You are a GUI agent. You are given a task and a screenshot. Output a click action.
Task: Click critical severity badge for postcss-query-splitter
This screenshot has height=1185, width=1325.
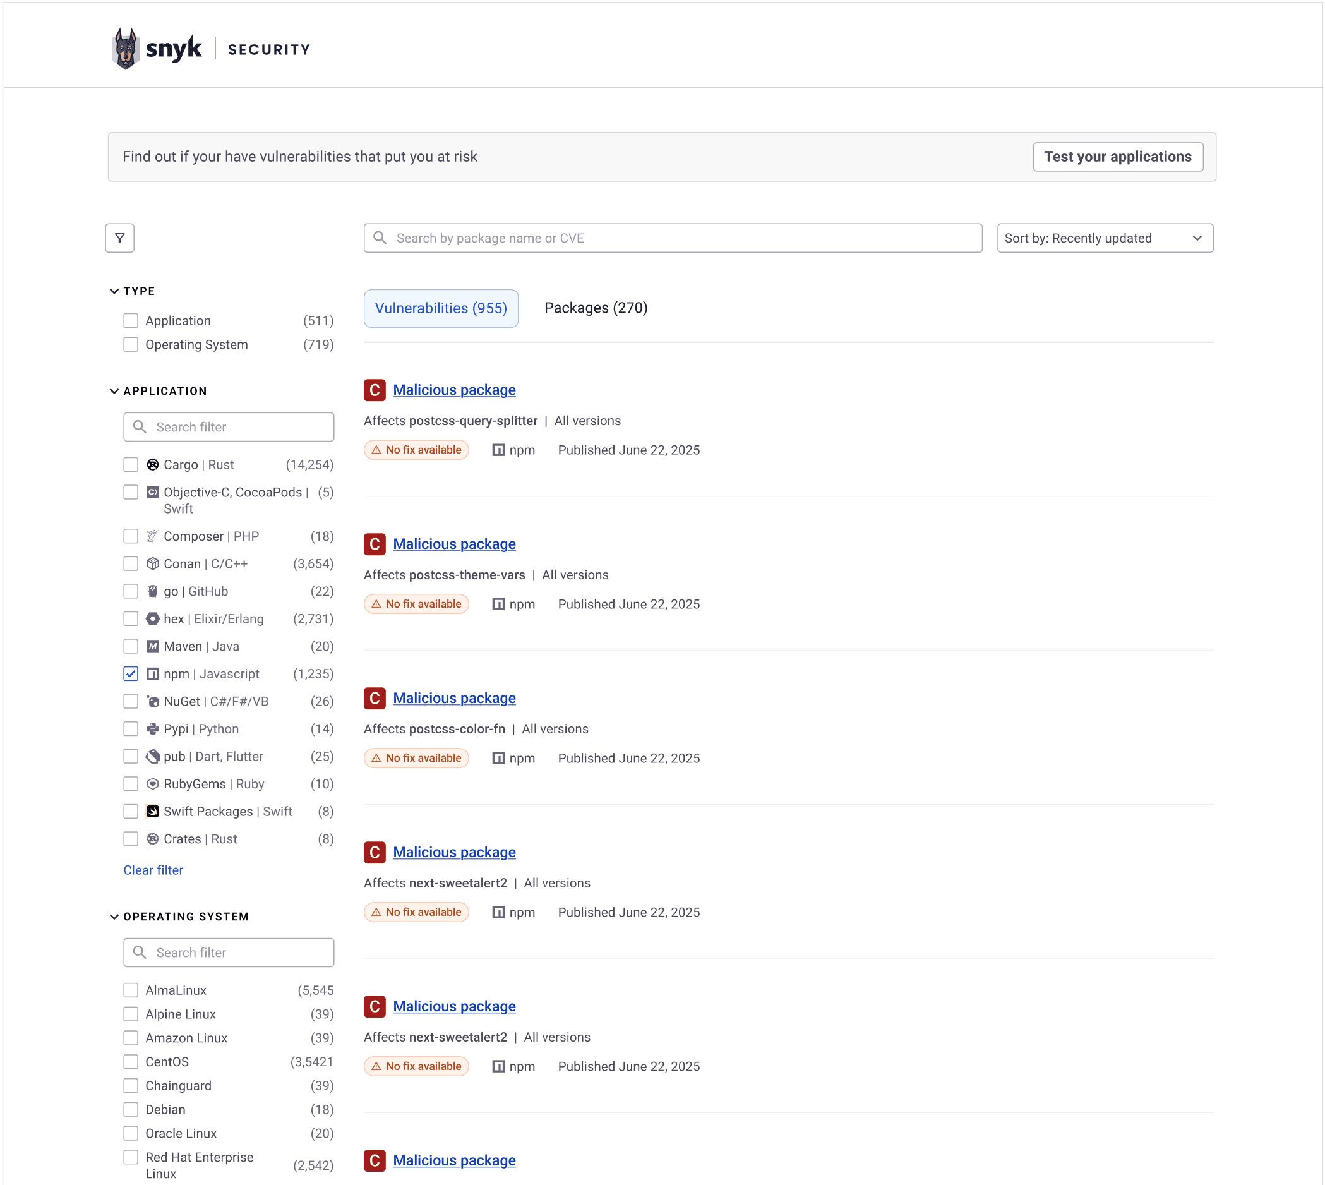[375, 390]
